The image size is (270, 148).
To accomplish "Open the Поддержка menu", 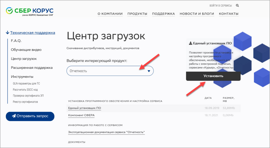I will 163,14.
